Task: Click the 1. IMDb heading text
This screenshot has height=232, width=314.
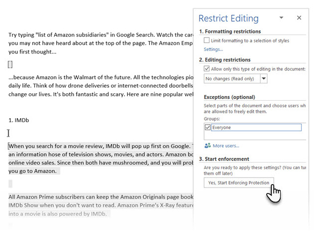Action: click(x=18, y=120)
